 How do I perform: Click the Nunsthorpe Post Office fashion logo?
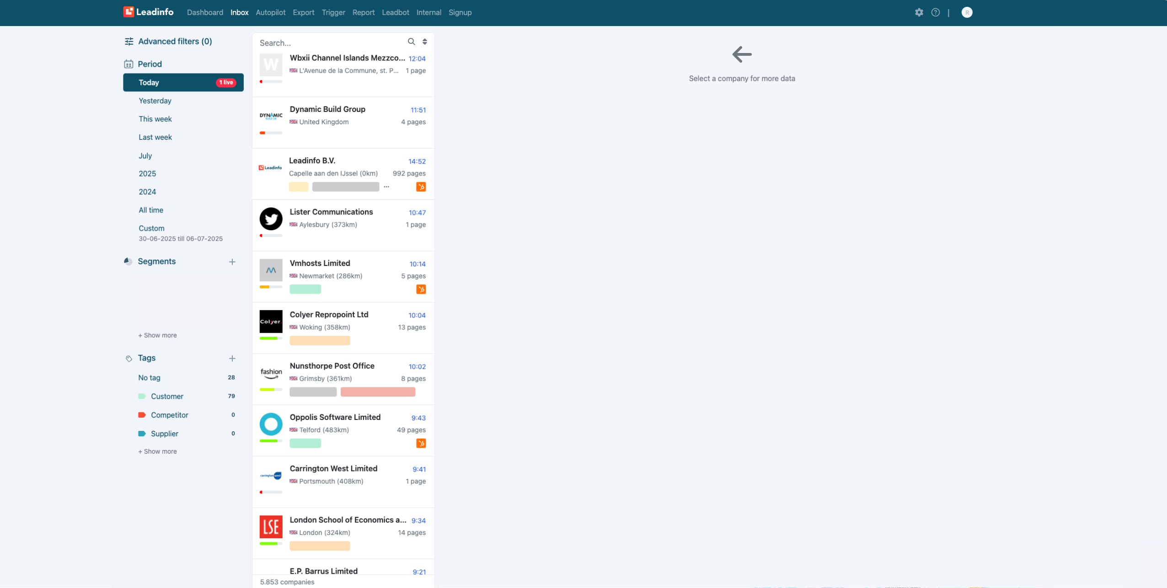(271, 373)
